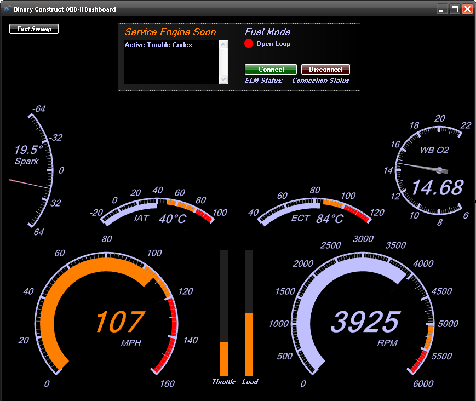
Task: Click the application icon in the title bar
Action: tap(7, 9)
